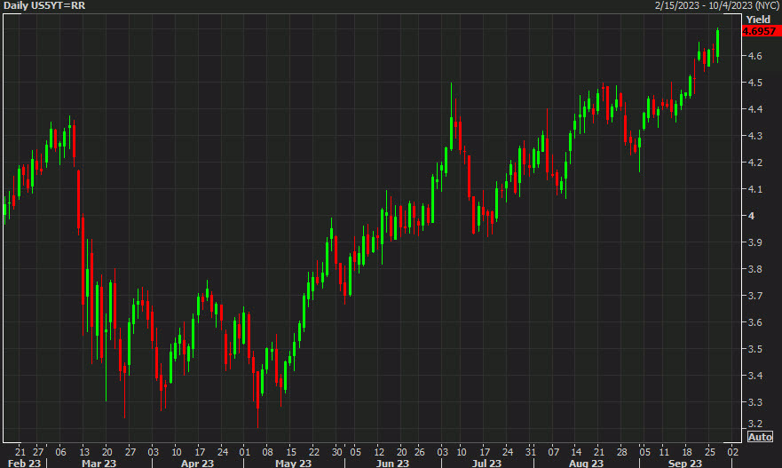Select the Feb 23 month label
The image size is (782, 468).
pos(24,463)
